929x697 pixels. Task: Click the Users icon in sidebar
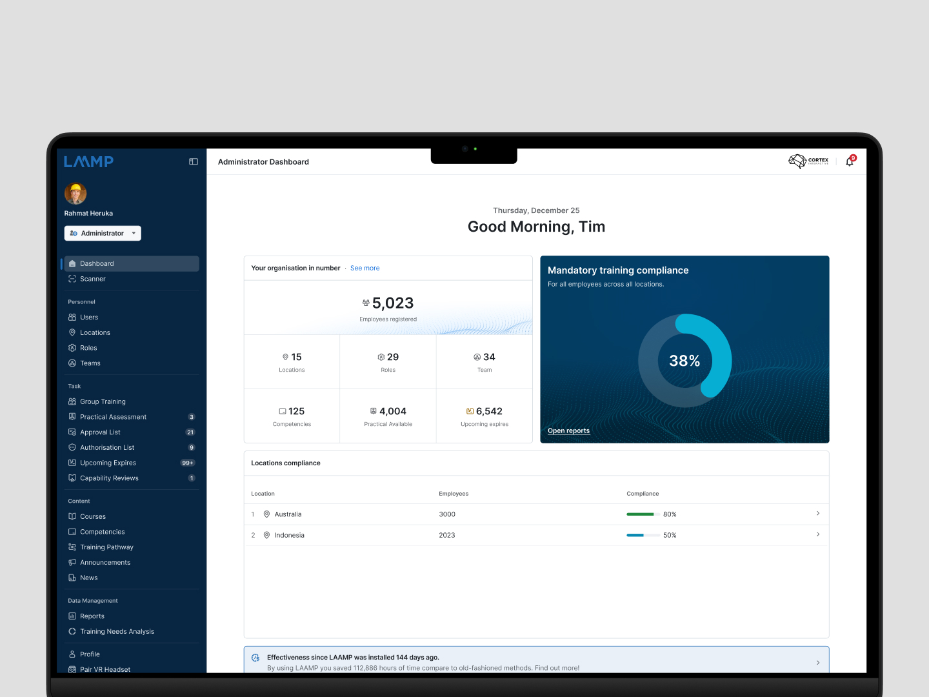click(x=72, y=318)
